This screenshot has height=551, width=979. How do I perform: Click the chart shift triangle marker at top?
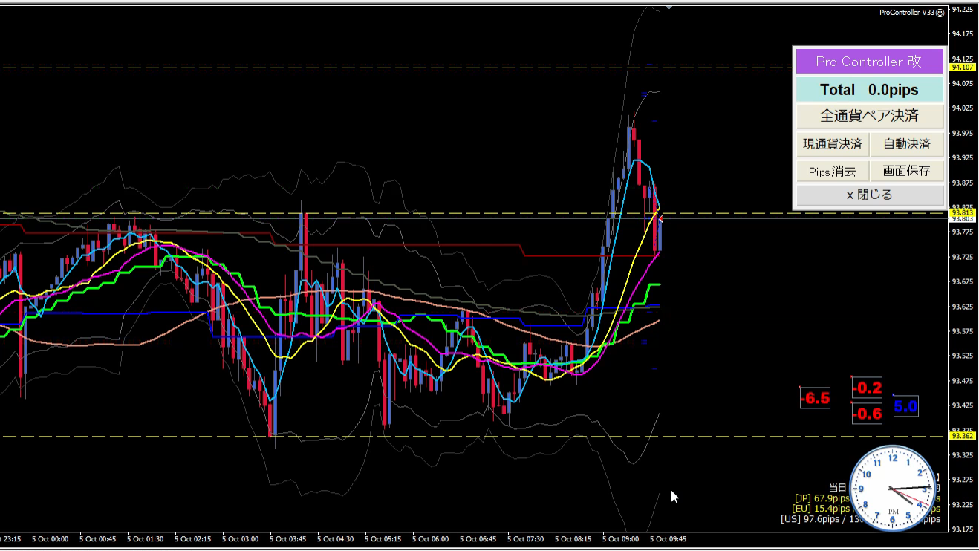[x=669, y=7]
